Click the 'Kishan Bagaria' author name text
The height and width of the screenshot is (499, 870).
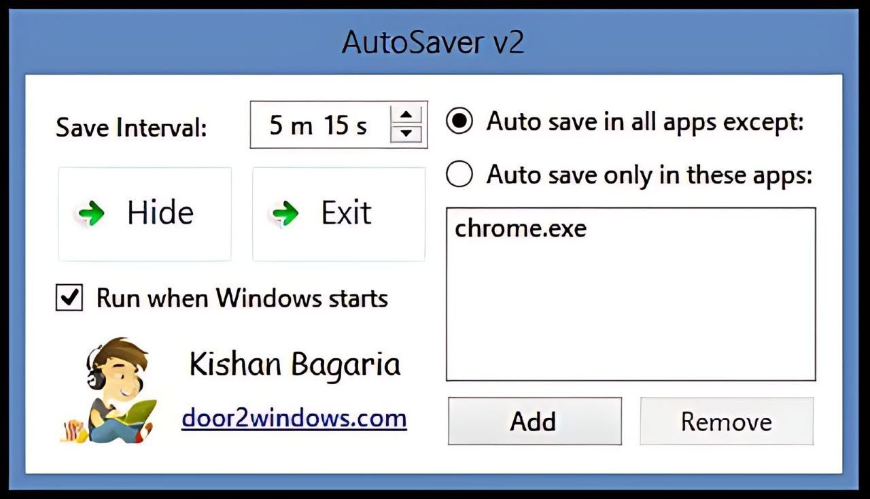click(294, 363)
